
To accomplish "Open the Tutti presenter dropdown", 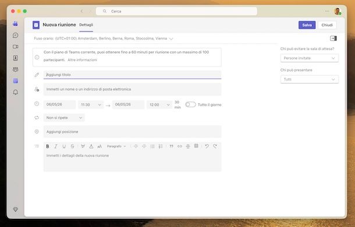I will click(309, 79).
